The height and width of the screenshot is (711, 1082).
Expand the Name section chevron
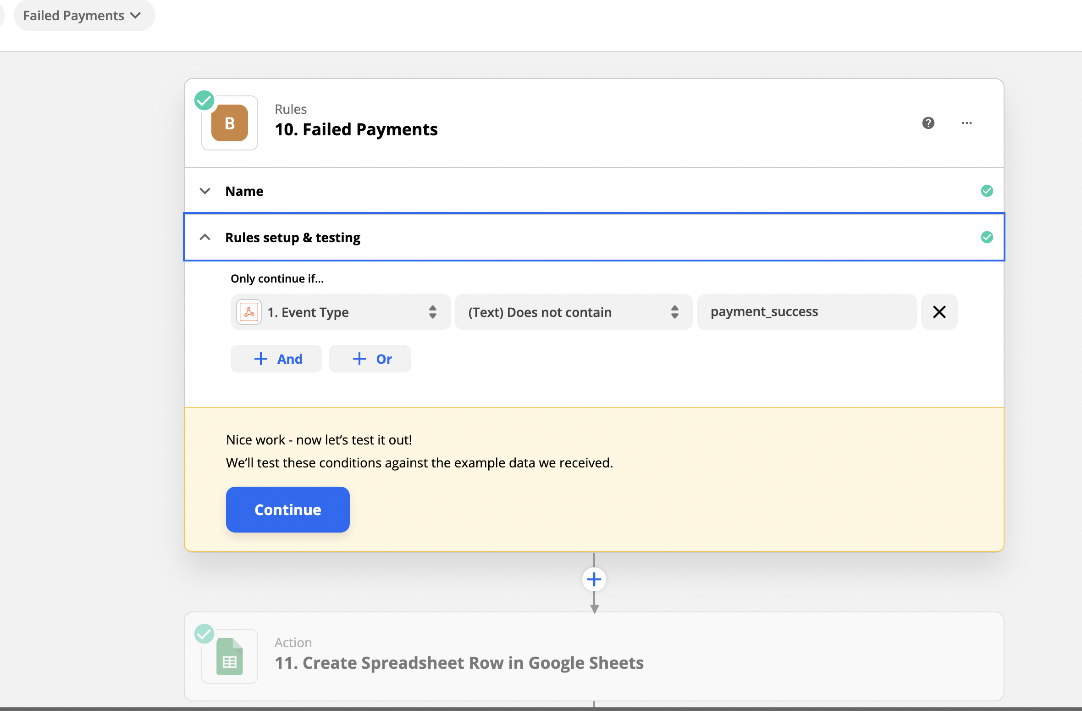coord(205,191)
